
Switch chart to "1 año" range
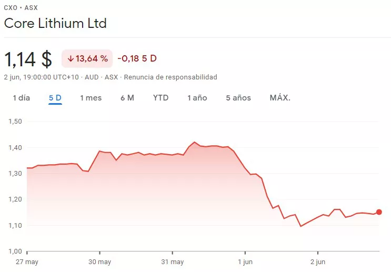pyautogui.click(x=197, y=98)
